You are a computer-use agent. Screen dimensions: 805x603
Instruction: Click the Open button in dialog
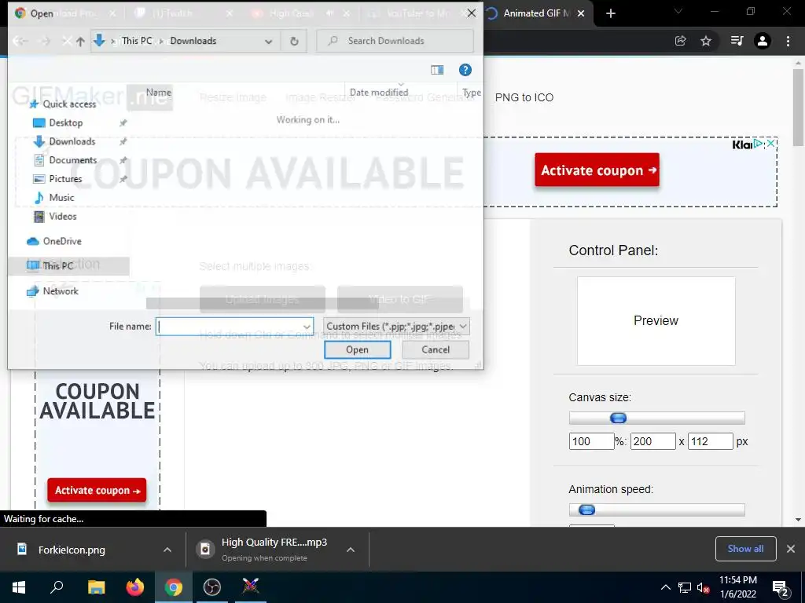(x=358, y=349)
